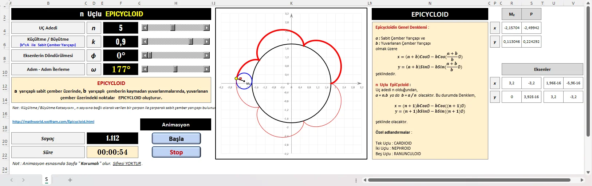Screen dimensions: 592x186
Task: Click the k slider thumb
Action: [x=191, y=41]
